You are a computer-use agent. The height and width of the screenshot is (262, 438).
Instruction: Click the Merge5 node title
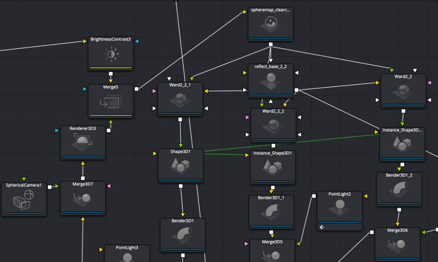click(x=111, y=87)
